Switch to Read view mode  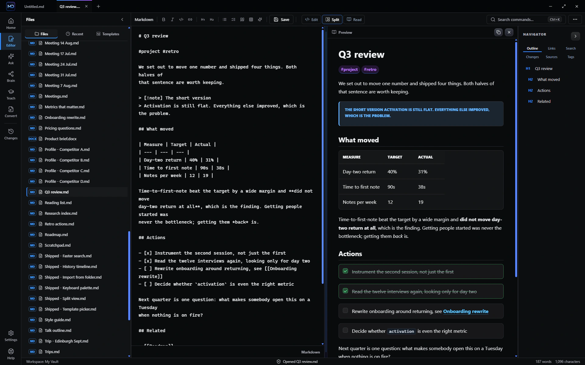click(354, 19)
